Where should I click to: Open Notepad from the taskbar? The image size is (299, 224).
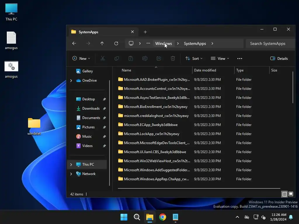(x=175, y=217)
